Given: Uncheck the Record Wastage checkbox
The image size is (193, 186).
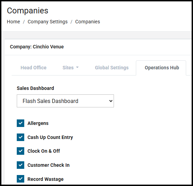Looking at the screenshot, I should (21, 179).
